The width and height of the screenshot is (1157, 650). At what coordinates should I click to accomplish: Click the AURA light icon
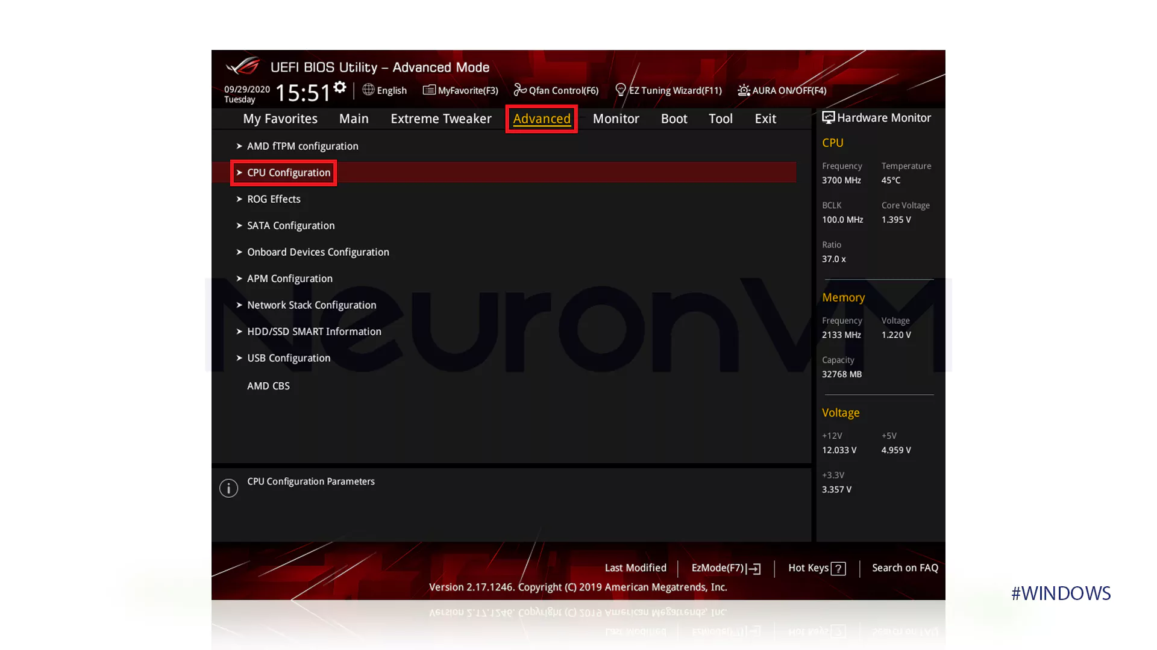coord(744,90)
